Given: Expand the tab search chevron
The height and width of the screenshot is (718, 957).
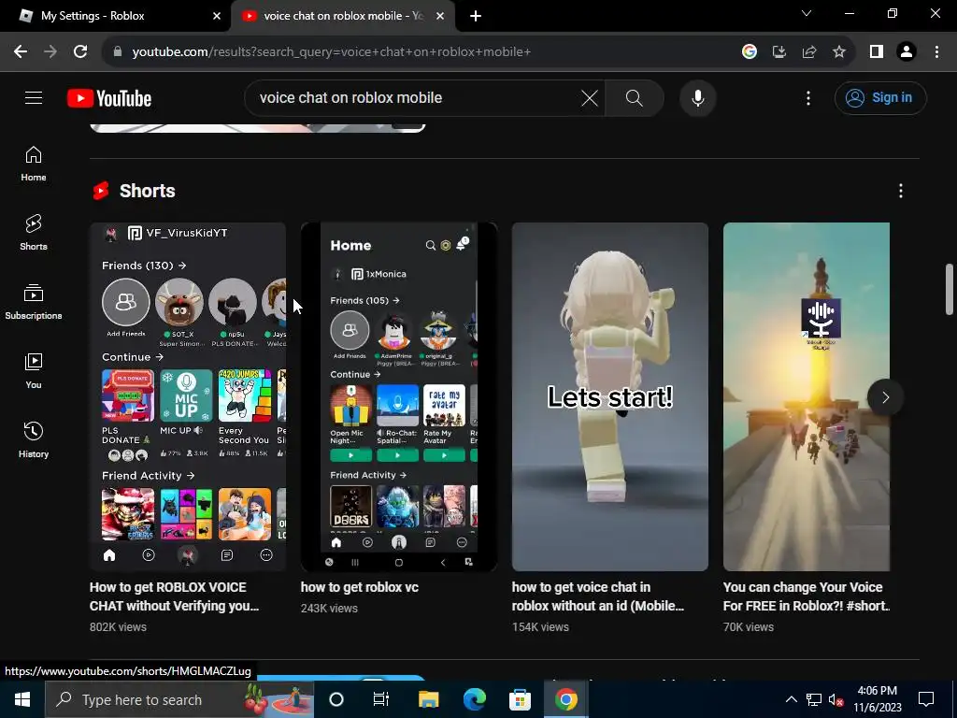Looking at the screenshot, I should [807, 13].
